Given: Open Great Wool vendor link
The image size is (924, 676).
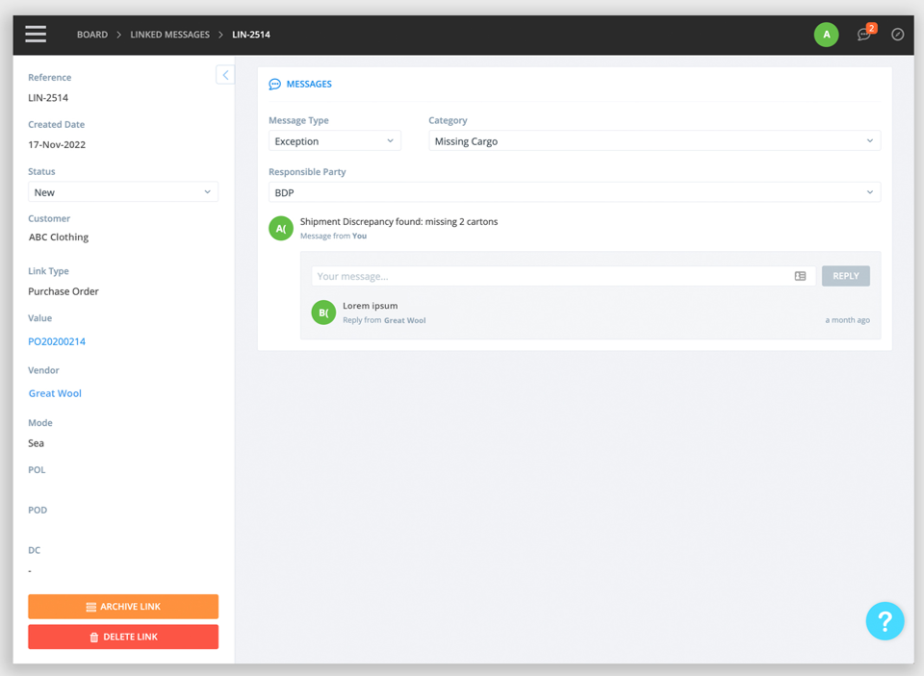Looking at the screenshot, I should point(55,393).
